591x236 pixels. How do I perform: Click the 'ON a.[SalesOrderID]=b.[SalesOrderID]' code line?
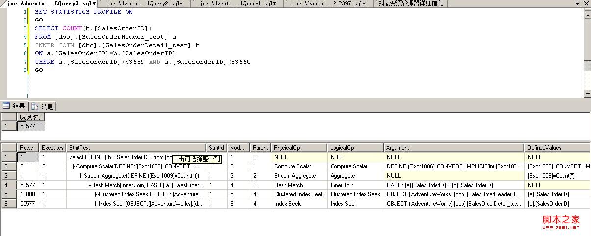coord(105,53)
